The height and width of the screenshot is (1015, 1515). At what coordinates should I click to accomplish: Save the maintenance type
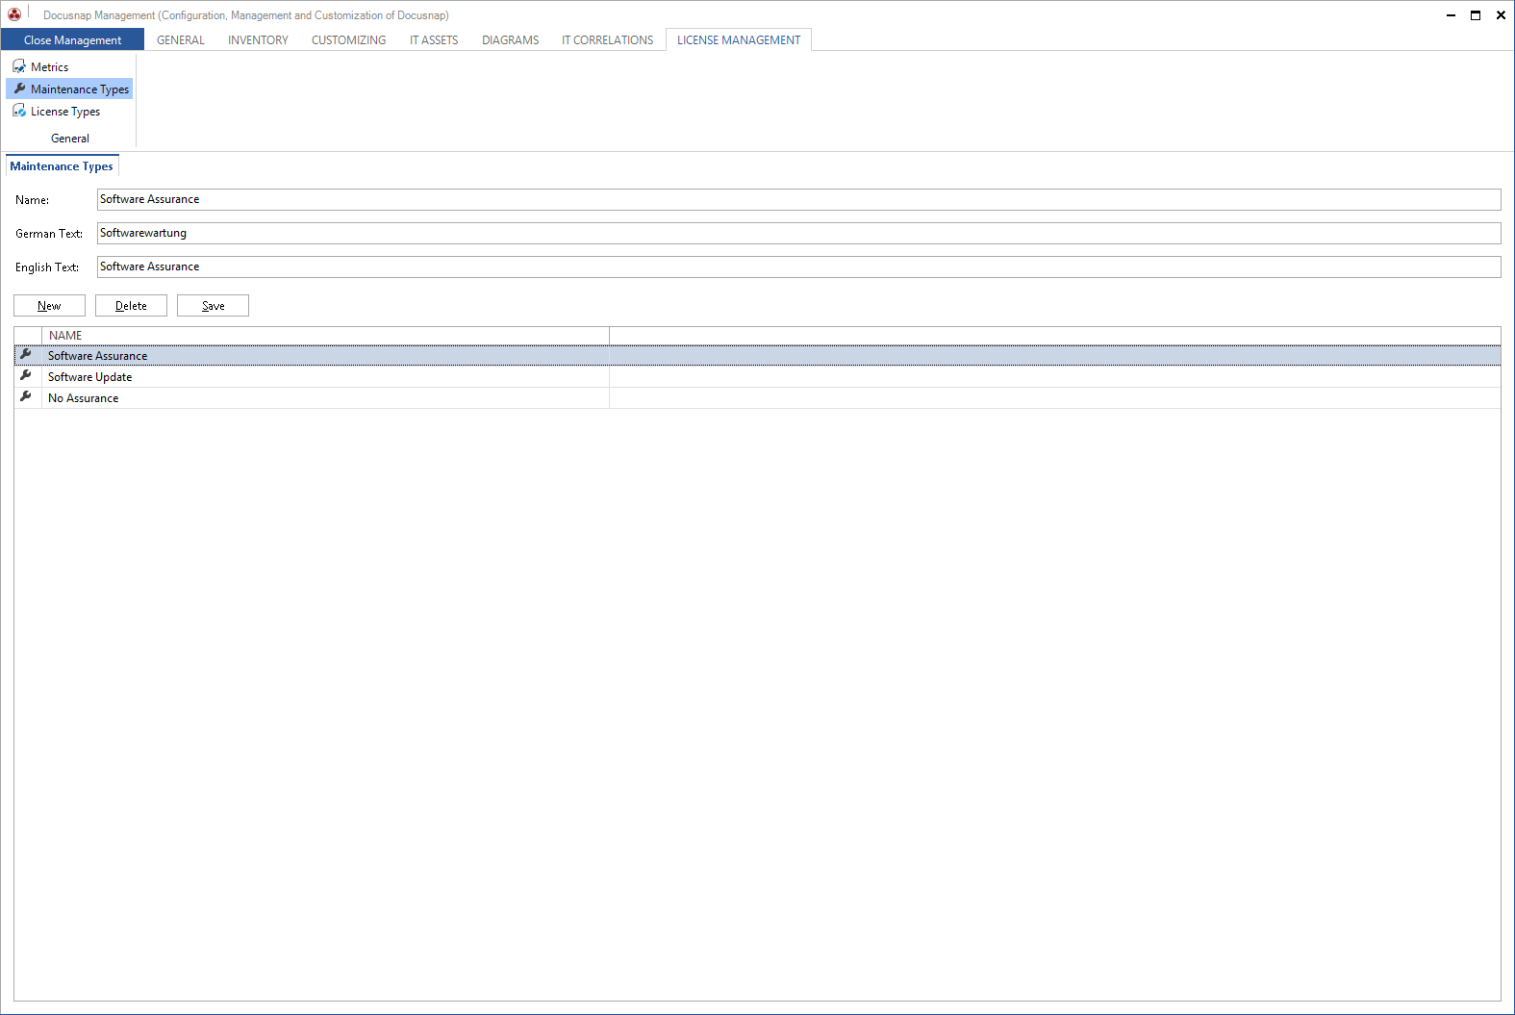click(x=213, y=306)
